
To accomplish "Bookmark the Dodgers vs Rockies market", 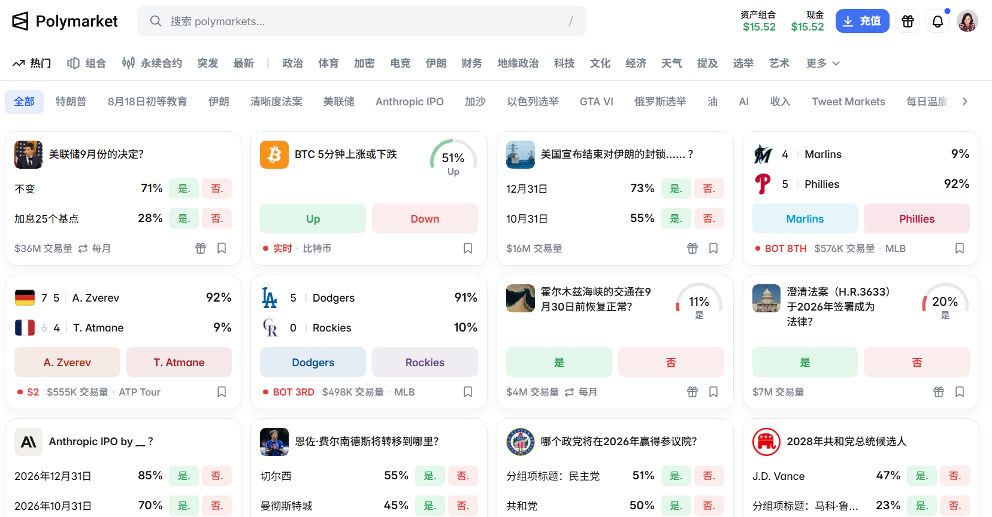I will [468, 392].
